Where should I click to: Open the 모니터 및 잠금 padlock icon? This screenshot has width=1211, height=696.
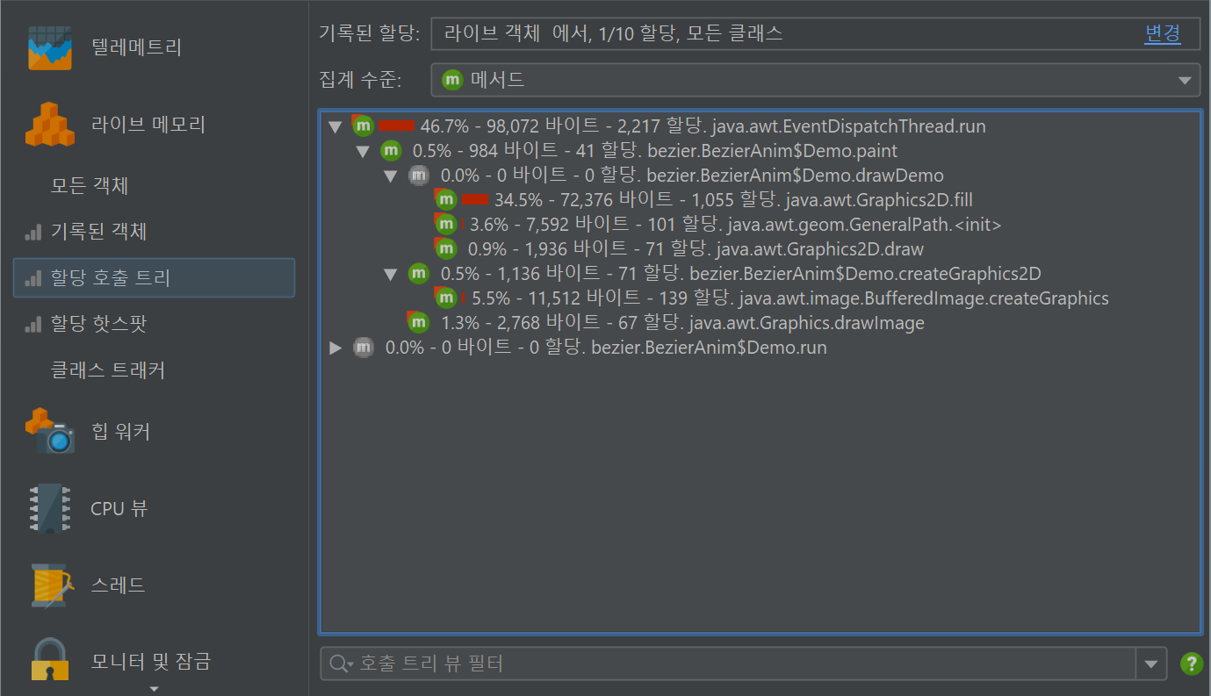[50, 660]
